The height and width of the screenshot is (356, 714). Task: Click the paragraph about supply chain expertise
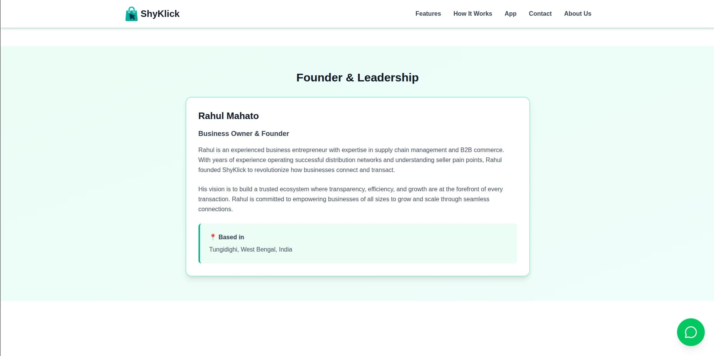[350, 160]
